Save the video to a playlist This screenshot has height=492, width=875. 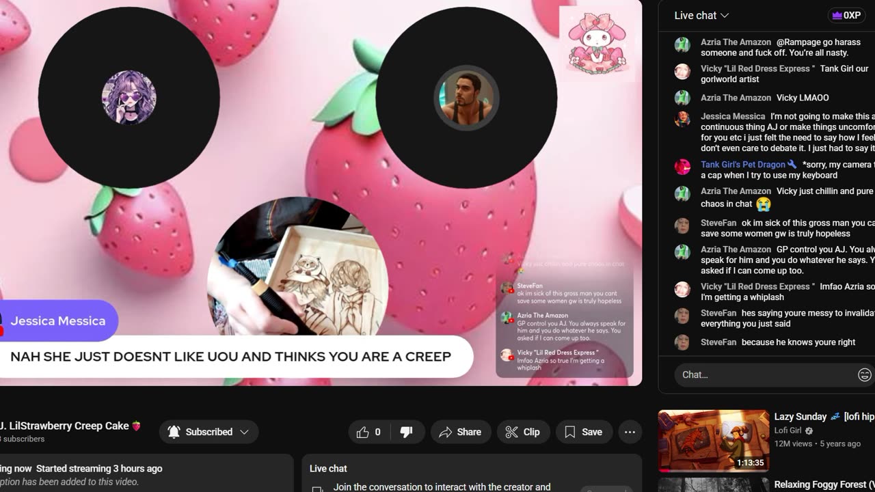tap(583, 432)
